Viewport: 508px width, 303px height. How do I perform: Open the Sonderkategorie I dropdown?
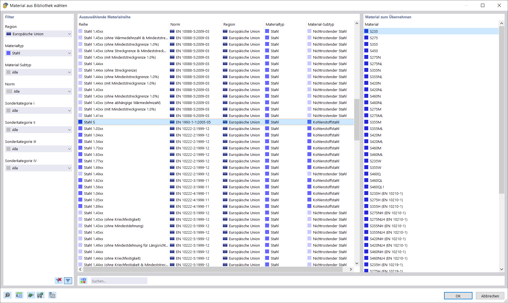[39, 110]
